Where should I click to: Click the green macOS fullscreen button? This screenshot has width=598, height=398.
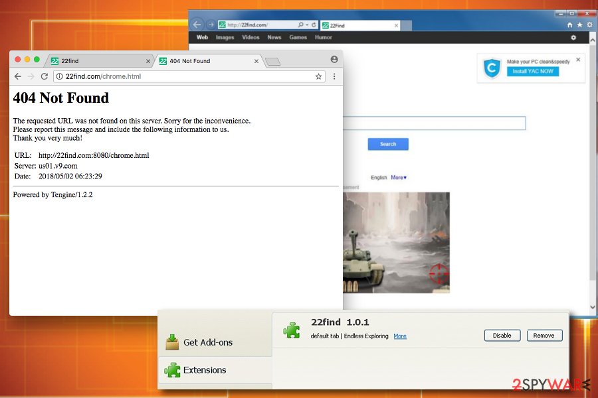point(37,60)
